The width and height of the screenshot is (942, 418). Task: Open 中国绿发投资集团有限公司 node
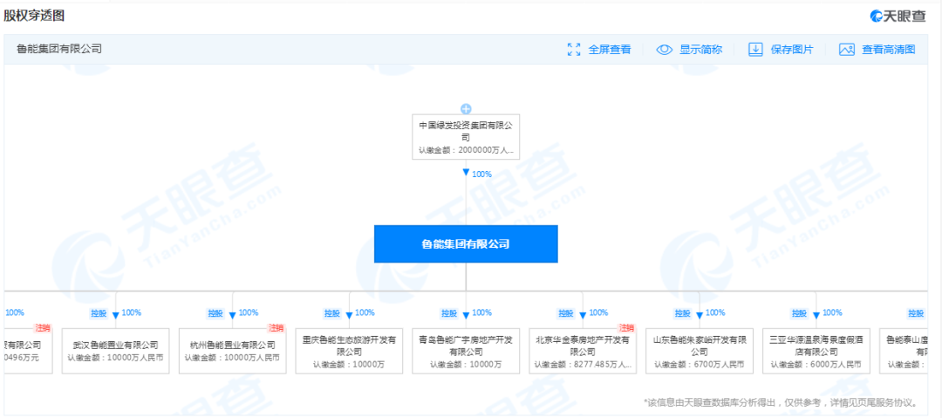point(466,136)
